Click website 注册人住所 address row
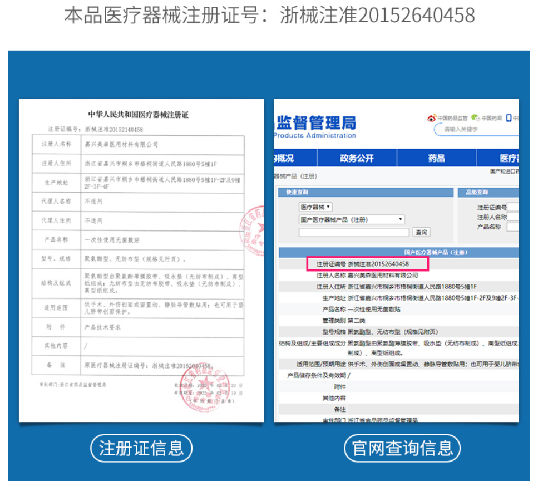The width and height of the screenshot is (538, 481). coord(399,287)
